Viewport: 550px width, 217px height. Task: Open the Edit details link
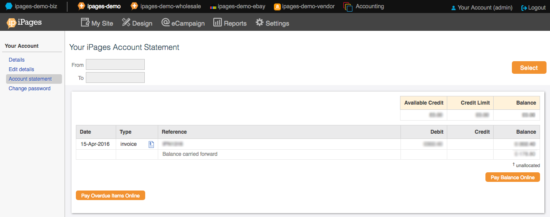click(x=21, y=69)
